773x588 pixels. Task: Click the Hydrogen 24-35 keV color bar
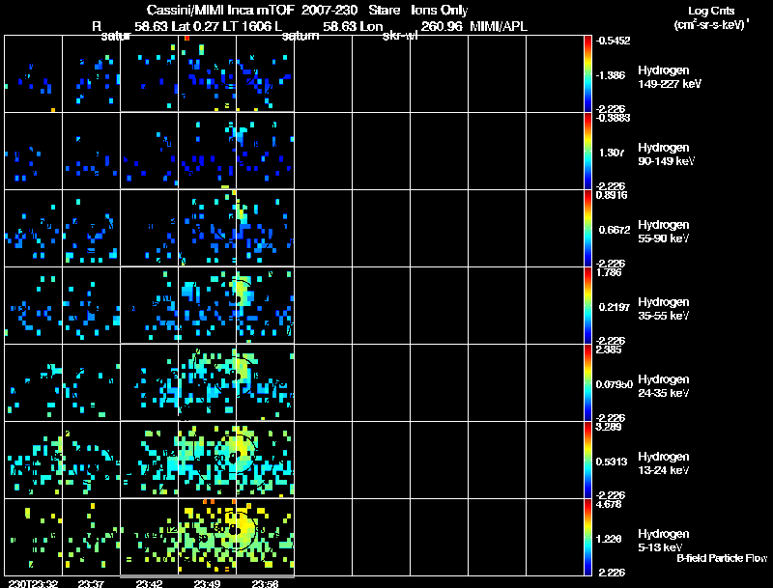[x=587, y=383]
